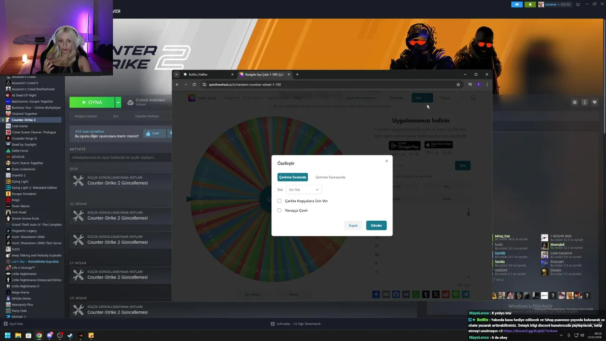606x341 pixels.
Task: Go forward in Chrome
Action: (186, 84)
